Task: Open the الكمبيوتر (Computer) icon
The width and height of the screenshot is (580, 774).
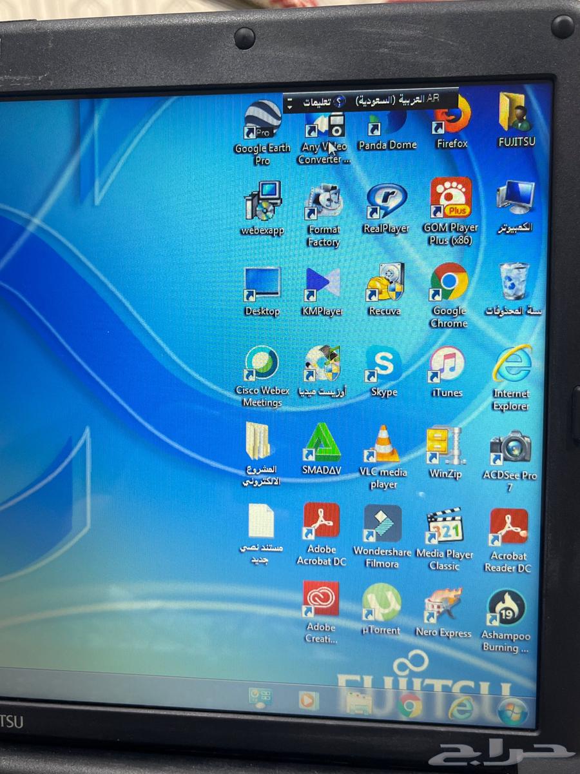Action: pyautogui.click(x=515, y=206)
